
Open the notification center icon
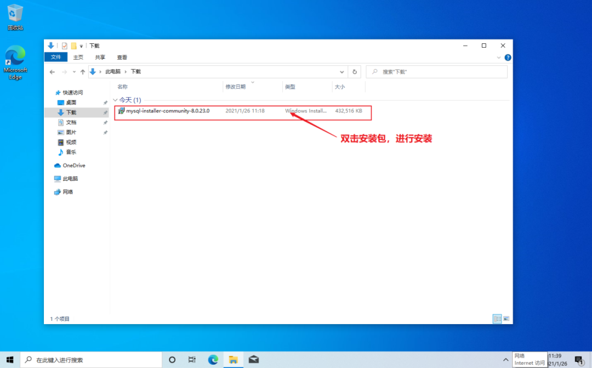click(579, 360)
